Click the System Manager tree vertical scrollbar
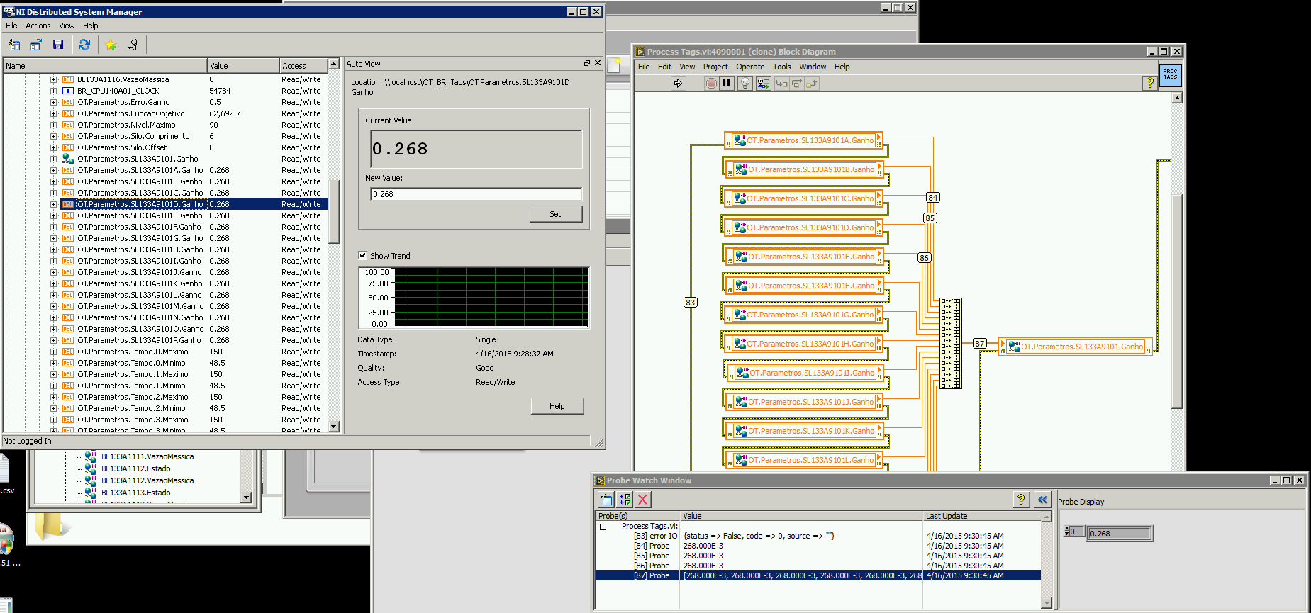The image size is (1311, 613). pyautogui.click(x=333, y=211)
